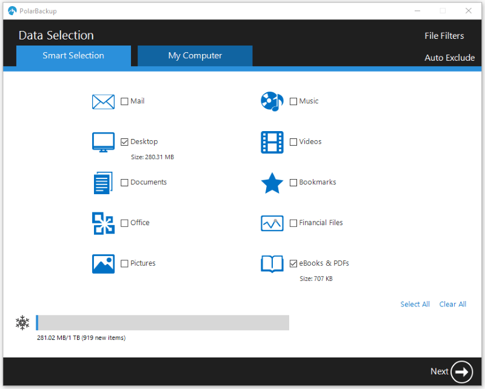Click the storage usage progress bar
485x389 pixels.
[x=162, y=322]
